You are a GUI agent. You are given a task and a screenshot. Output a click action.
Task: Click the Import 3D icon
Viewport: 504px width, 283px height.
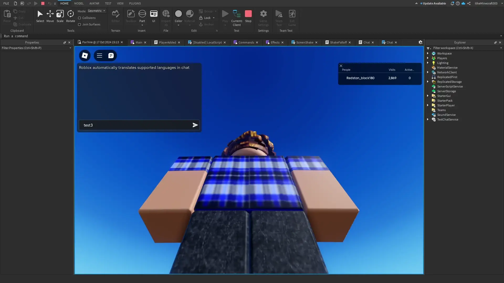click(166, 16)
